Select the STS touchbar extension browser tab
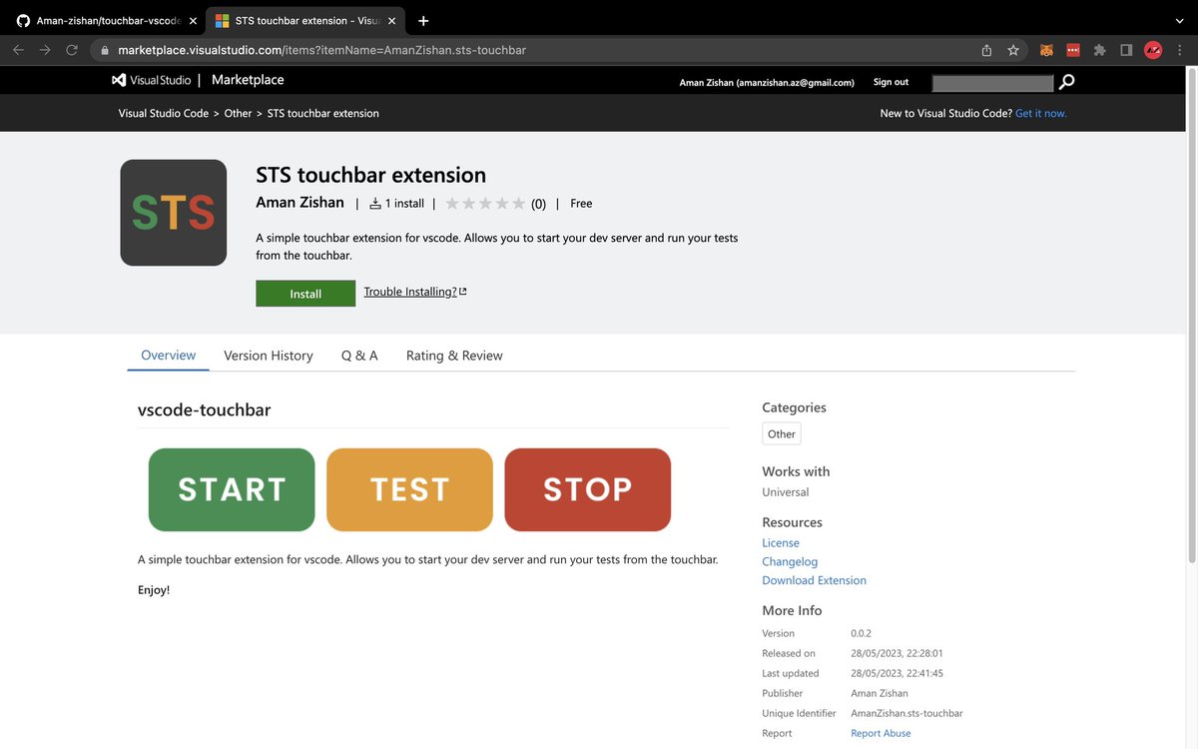Screen dimensions: 1198x749 (304, 20)
